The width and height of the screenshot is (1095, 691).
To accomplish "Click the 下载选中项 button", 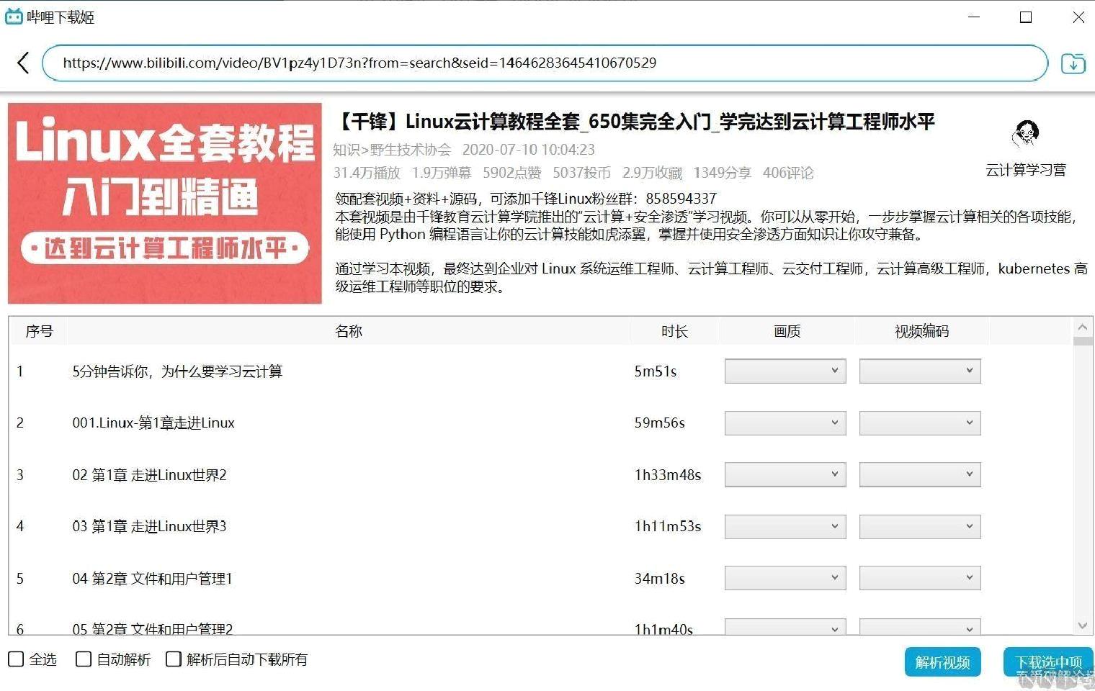I will click(x=1048, y=662).
